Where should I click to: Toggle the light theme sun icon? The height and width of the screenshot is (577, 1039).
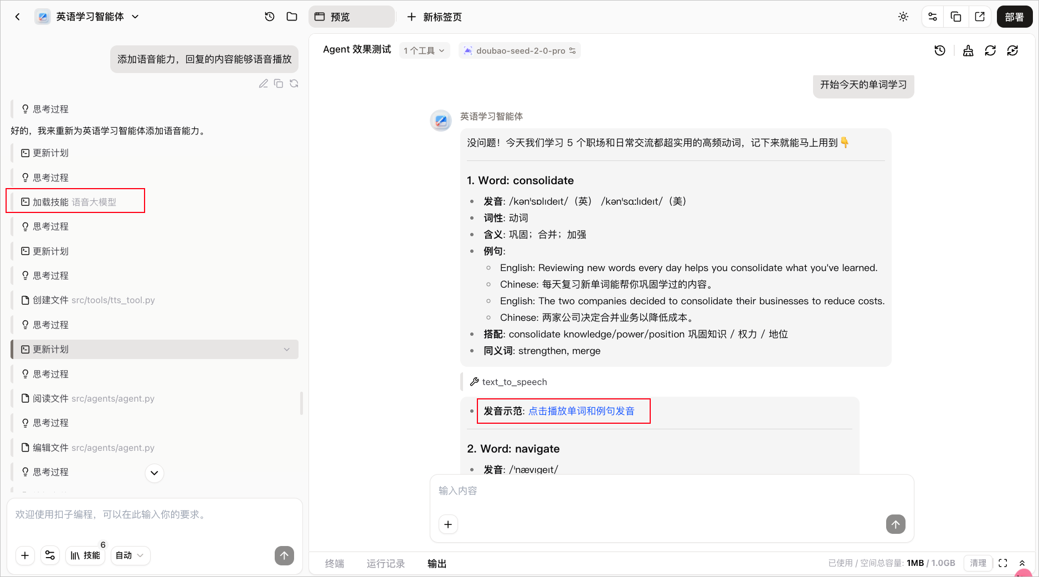903,17
